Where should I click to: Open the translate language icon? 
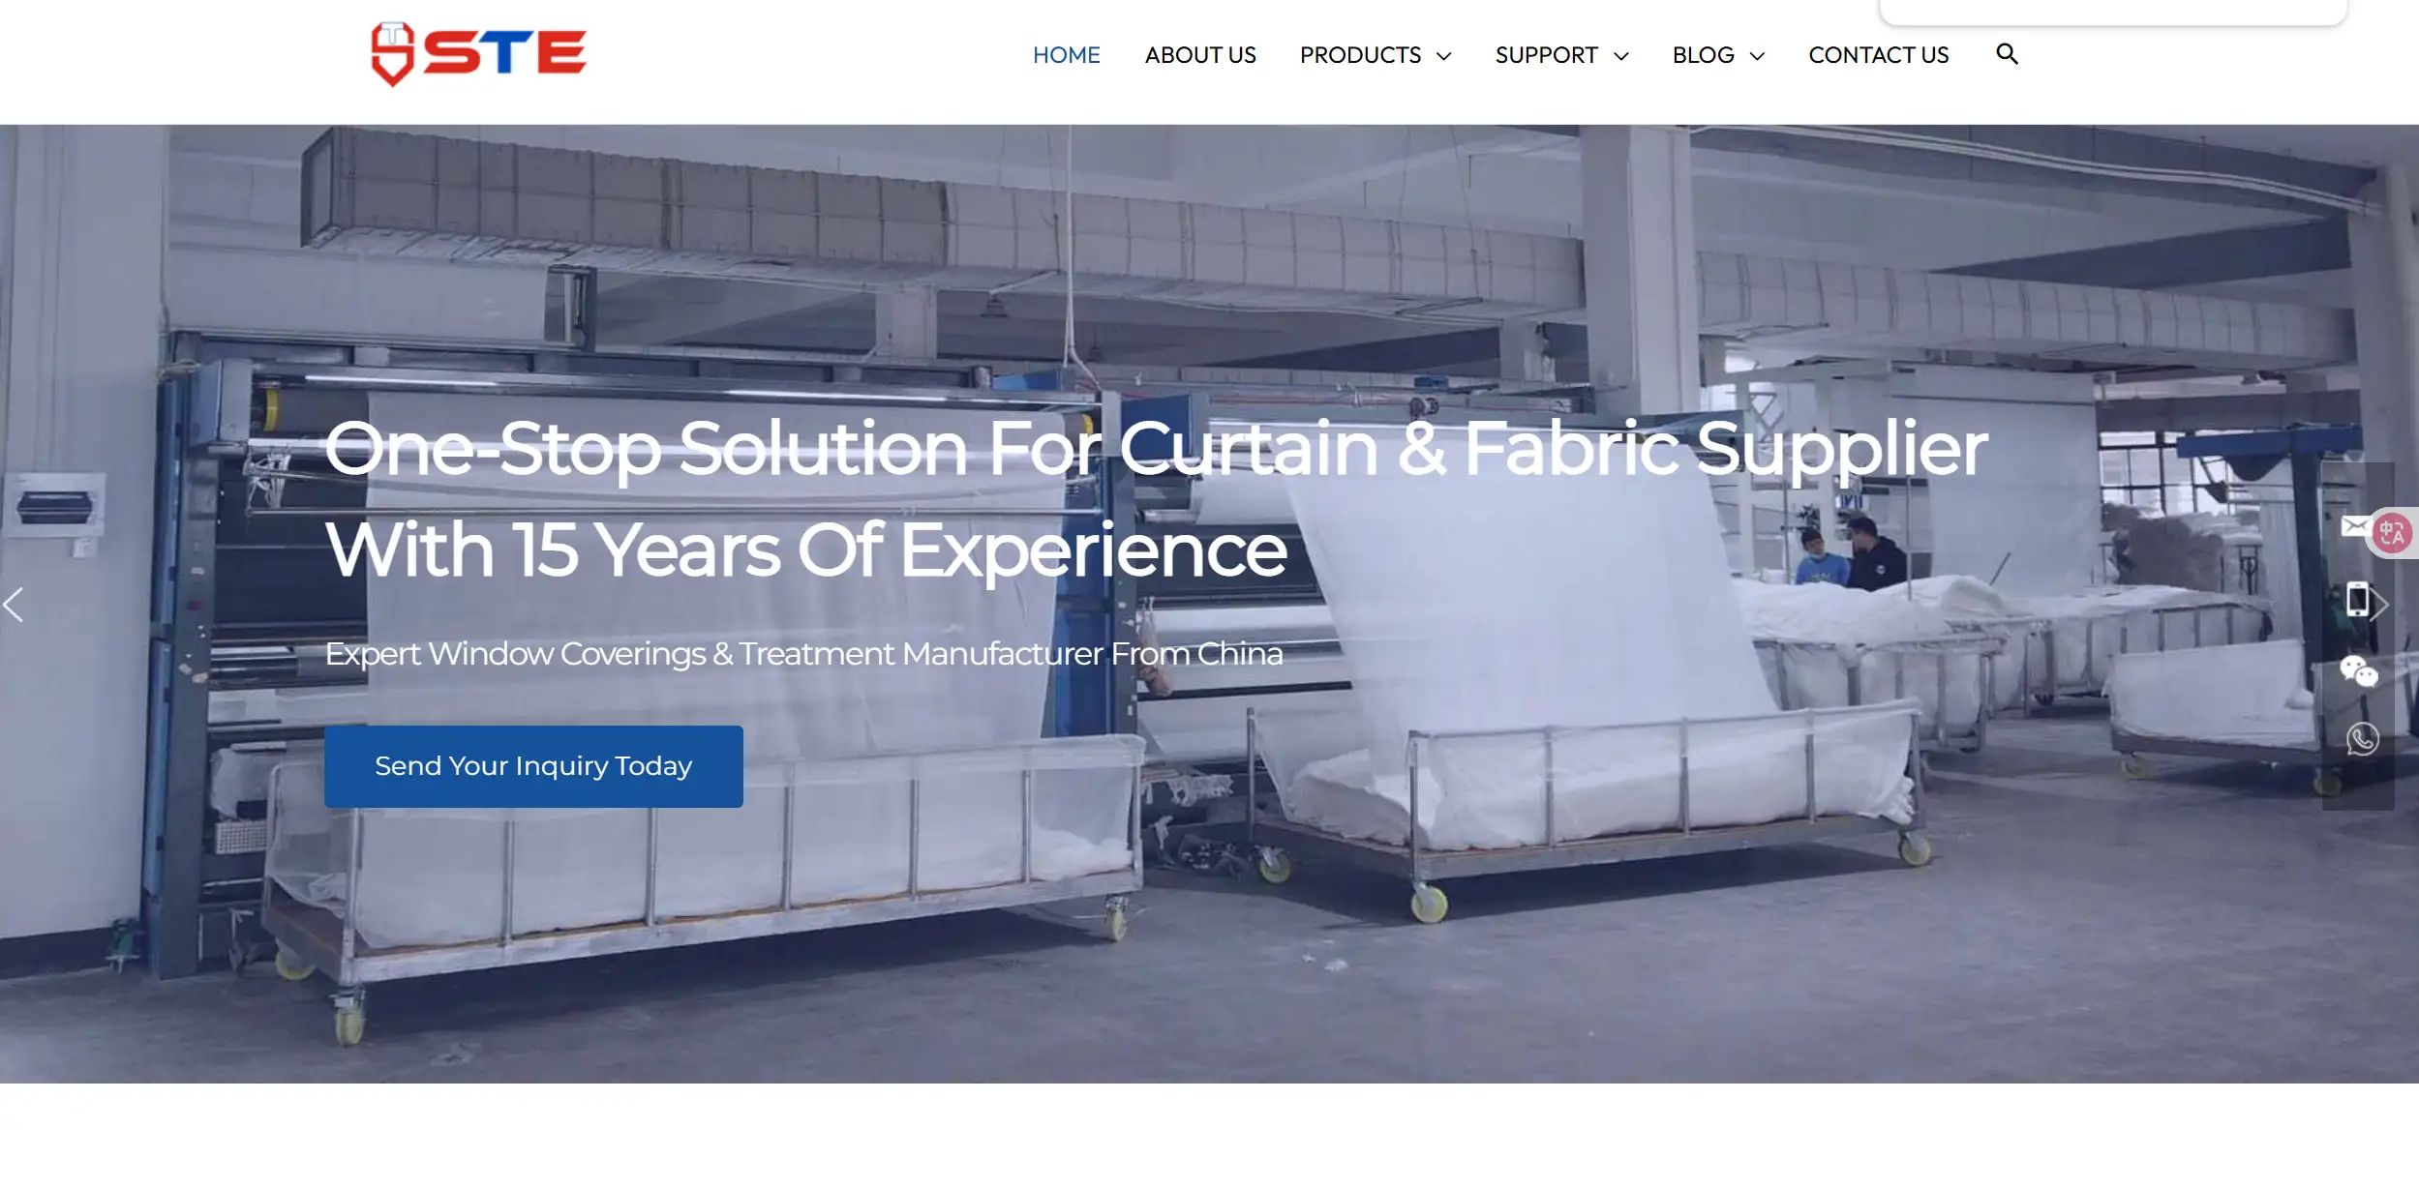[2392, 532]
